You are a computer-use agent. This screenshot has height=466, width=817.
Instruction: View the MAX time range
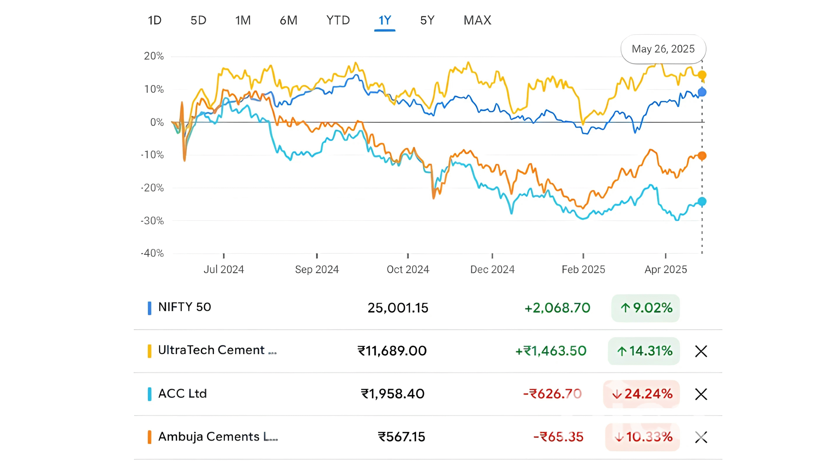point(477,20)
